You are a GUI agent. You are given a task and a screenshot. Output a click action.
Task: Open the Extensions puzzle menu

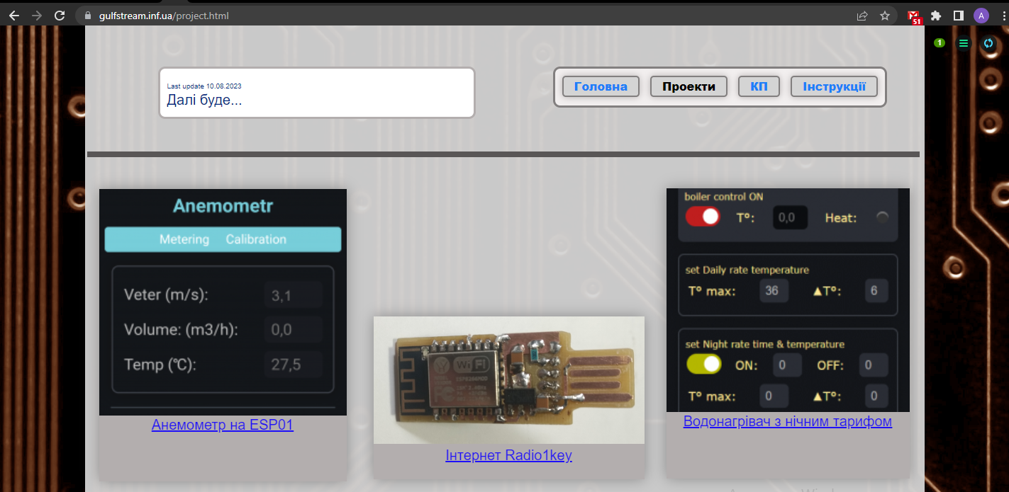pos(936,16)
